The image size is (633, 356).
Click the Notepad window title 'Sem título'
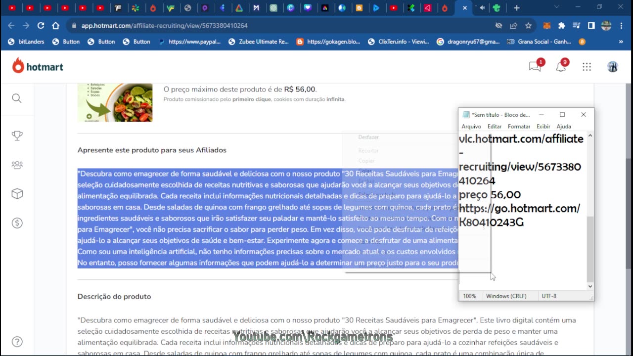(x=500, y=115)
